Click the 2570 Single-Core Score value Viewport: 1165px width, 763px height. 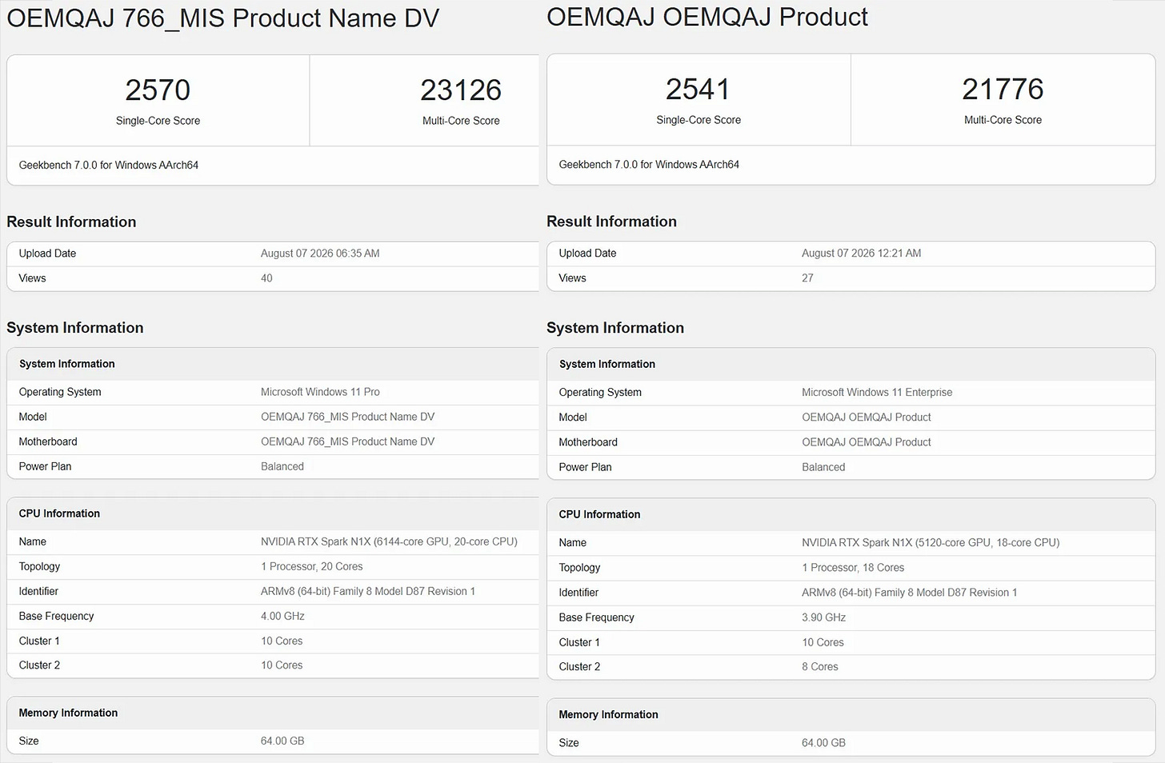(158, 90)
